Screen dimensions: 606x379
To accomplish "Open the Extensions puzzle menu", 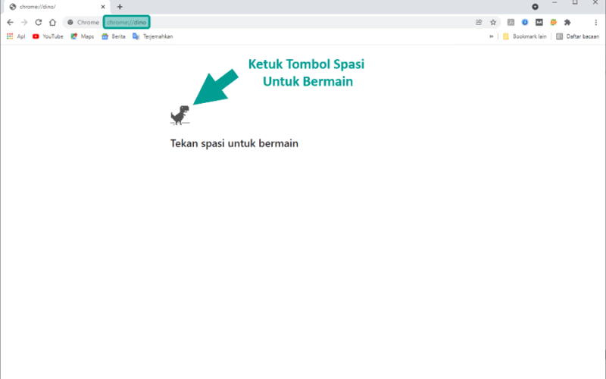I will [x=567, y=23].
